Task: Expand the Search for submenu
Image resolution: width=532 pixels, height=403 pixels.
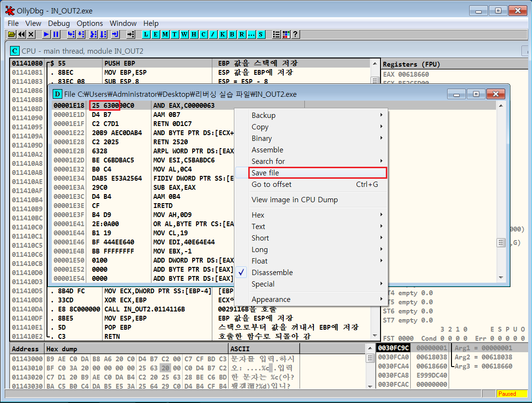Action: tap(311, 161)
